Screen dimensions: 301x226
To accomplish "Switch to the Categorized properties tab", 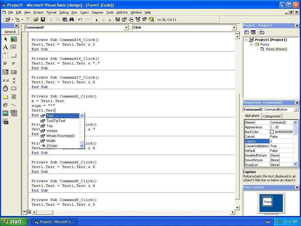I will tap(272, 116).
